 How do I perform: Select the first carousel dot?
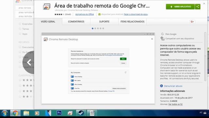point(92,29)
